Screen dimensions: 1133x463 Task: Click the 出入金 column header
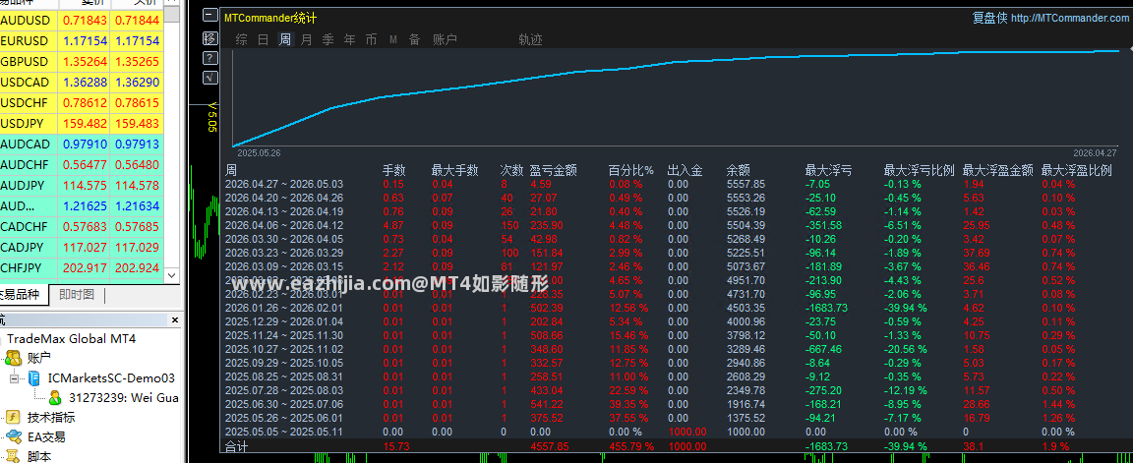click(685, 171)
